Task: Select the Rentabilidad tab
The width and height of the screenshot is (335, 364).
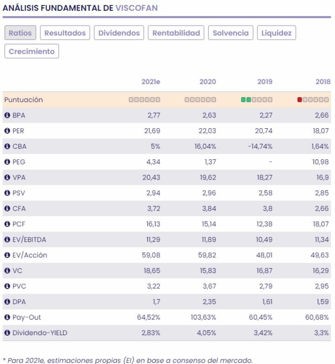Action: click(176, 33)
